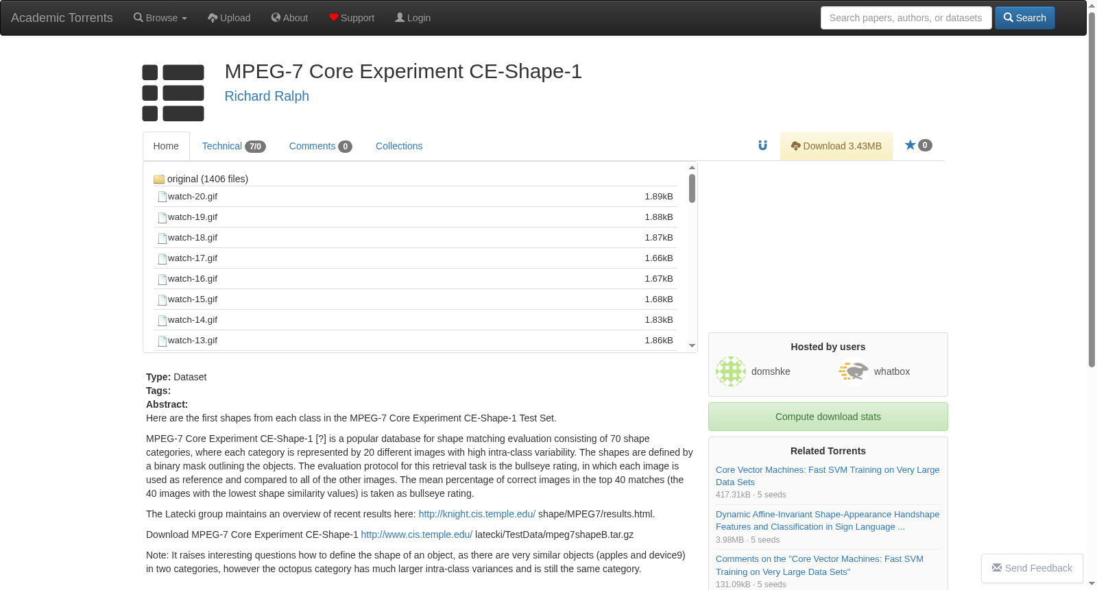Click the domshke user avatar
1097x590 pixels.
731,371
